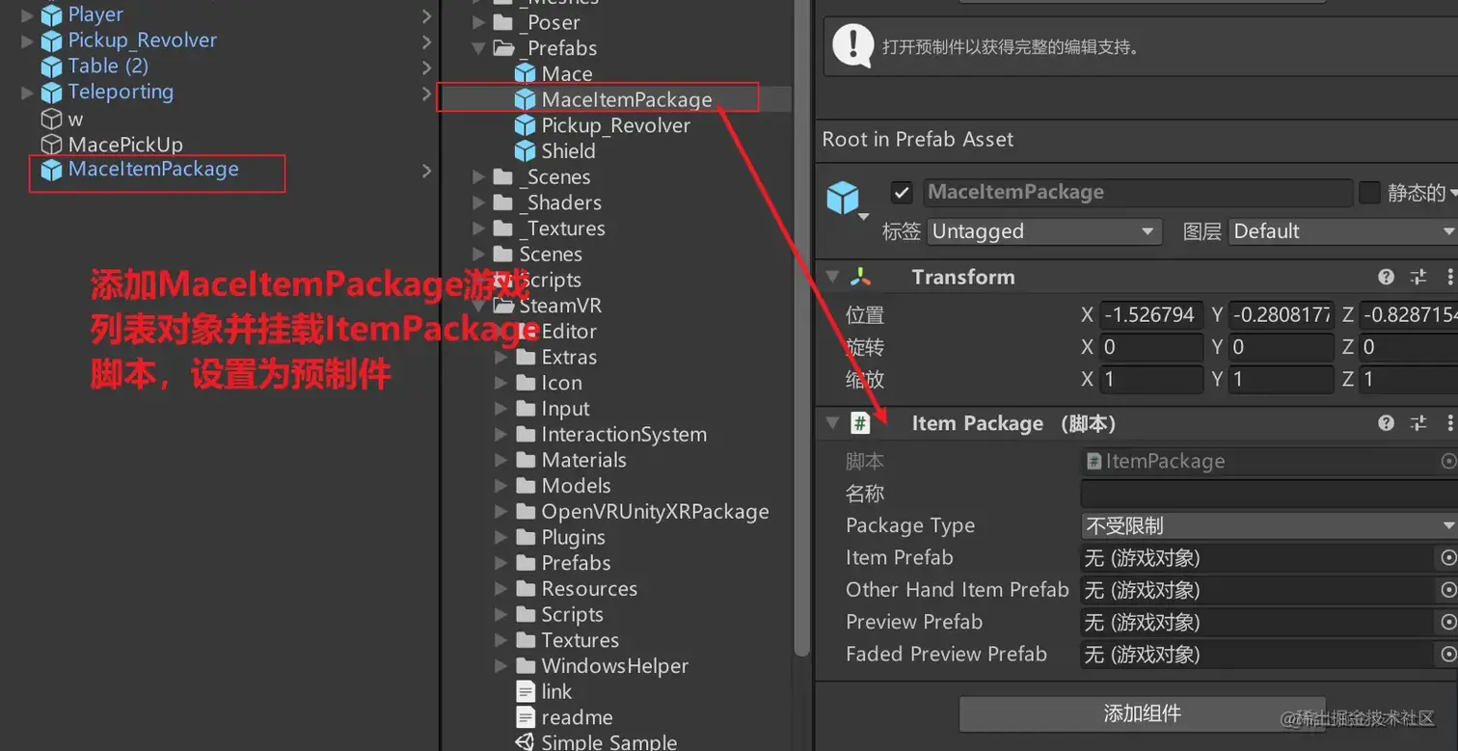Image resolution: width=1458 pixels, height=751 pixels.
Task: Click the Mace prefab icon in project
Action: [x=525, y=74]
